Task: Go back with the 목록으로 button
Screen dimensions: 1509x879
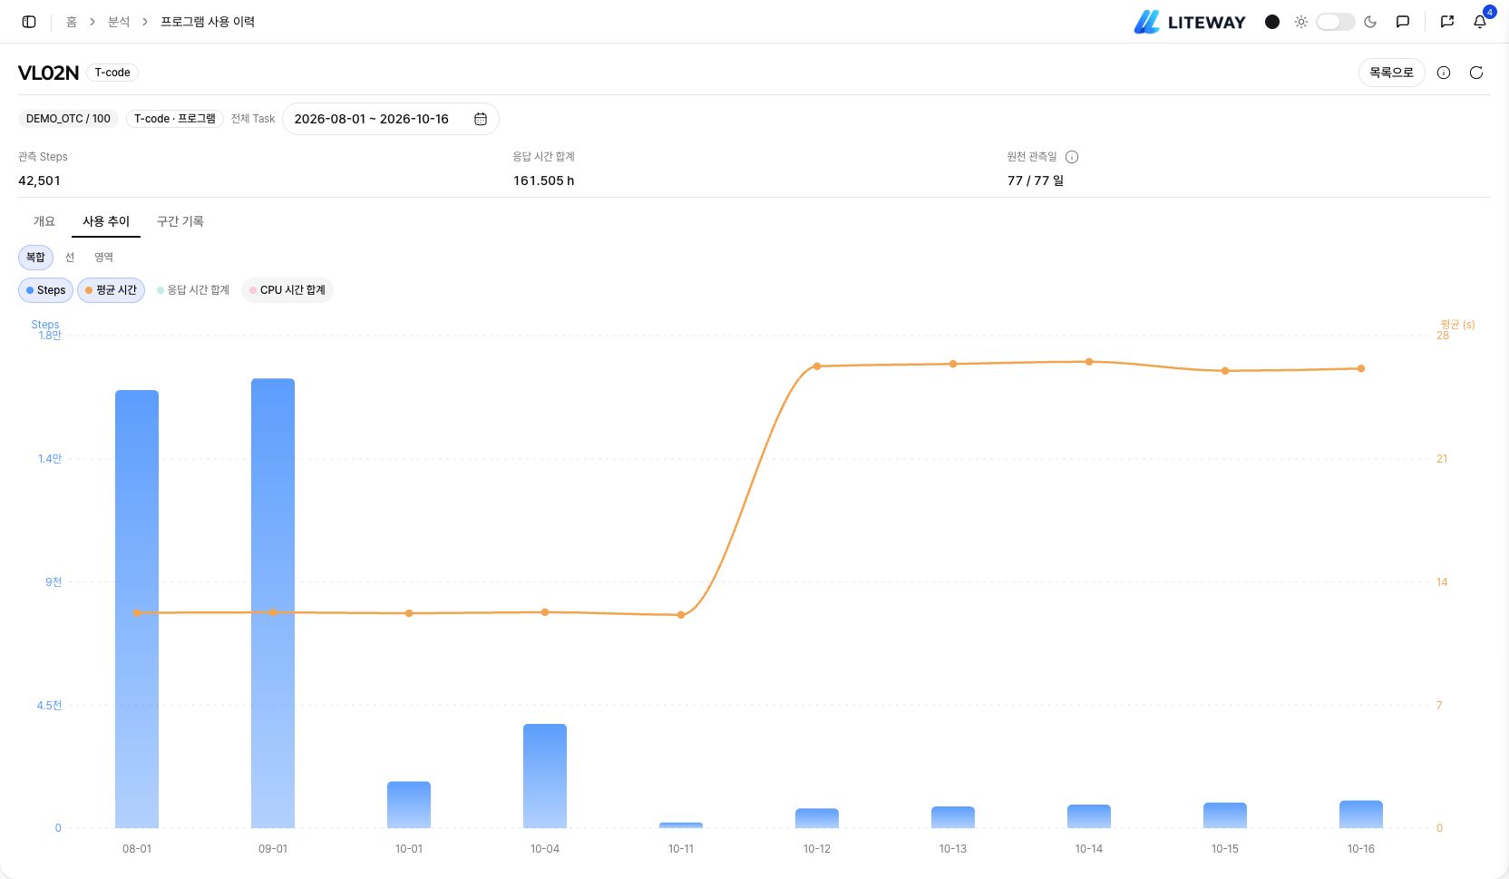Action: coord(1391,73)
